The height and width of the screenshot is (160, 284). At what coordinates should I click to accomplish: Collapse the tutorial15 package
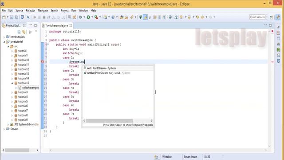12,83
